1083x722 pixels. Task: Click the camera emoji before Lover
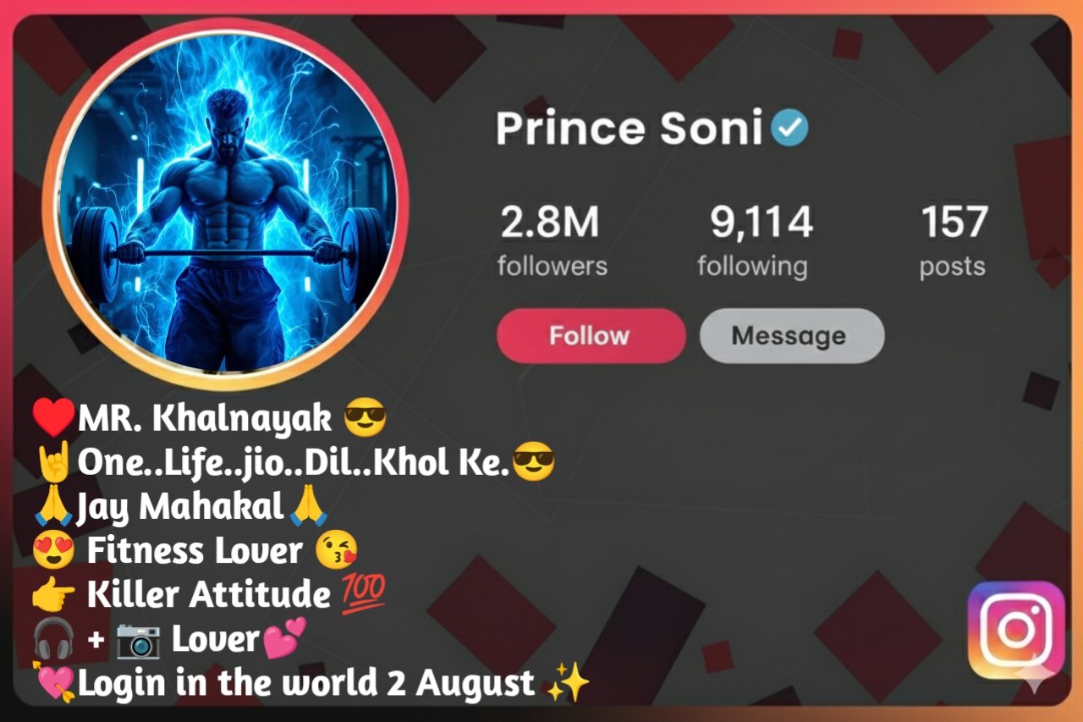[x=138, y=641]
